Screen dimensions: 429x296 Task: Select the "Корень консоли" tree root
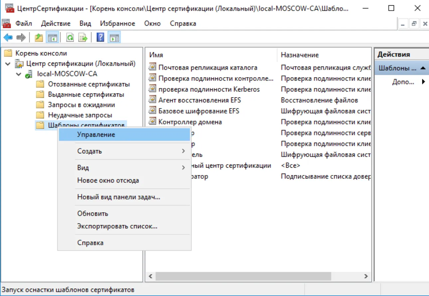pyautogui.click(x=41, y=53)
